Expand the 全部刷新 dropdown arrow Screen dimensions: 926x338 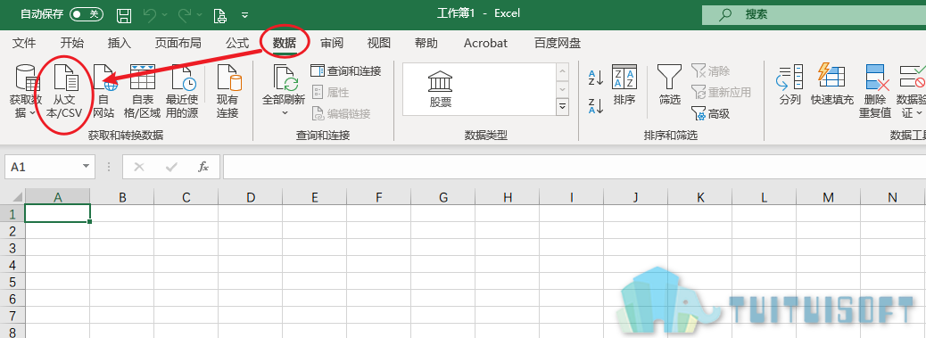point(285,112)
